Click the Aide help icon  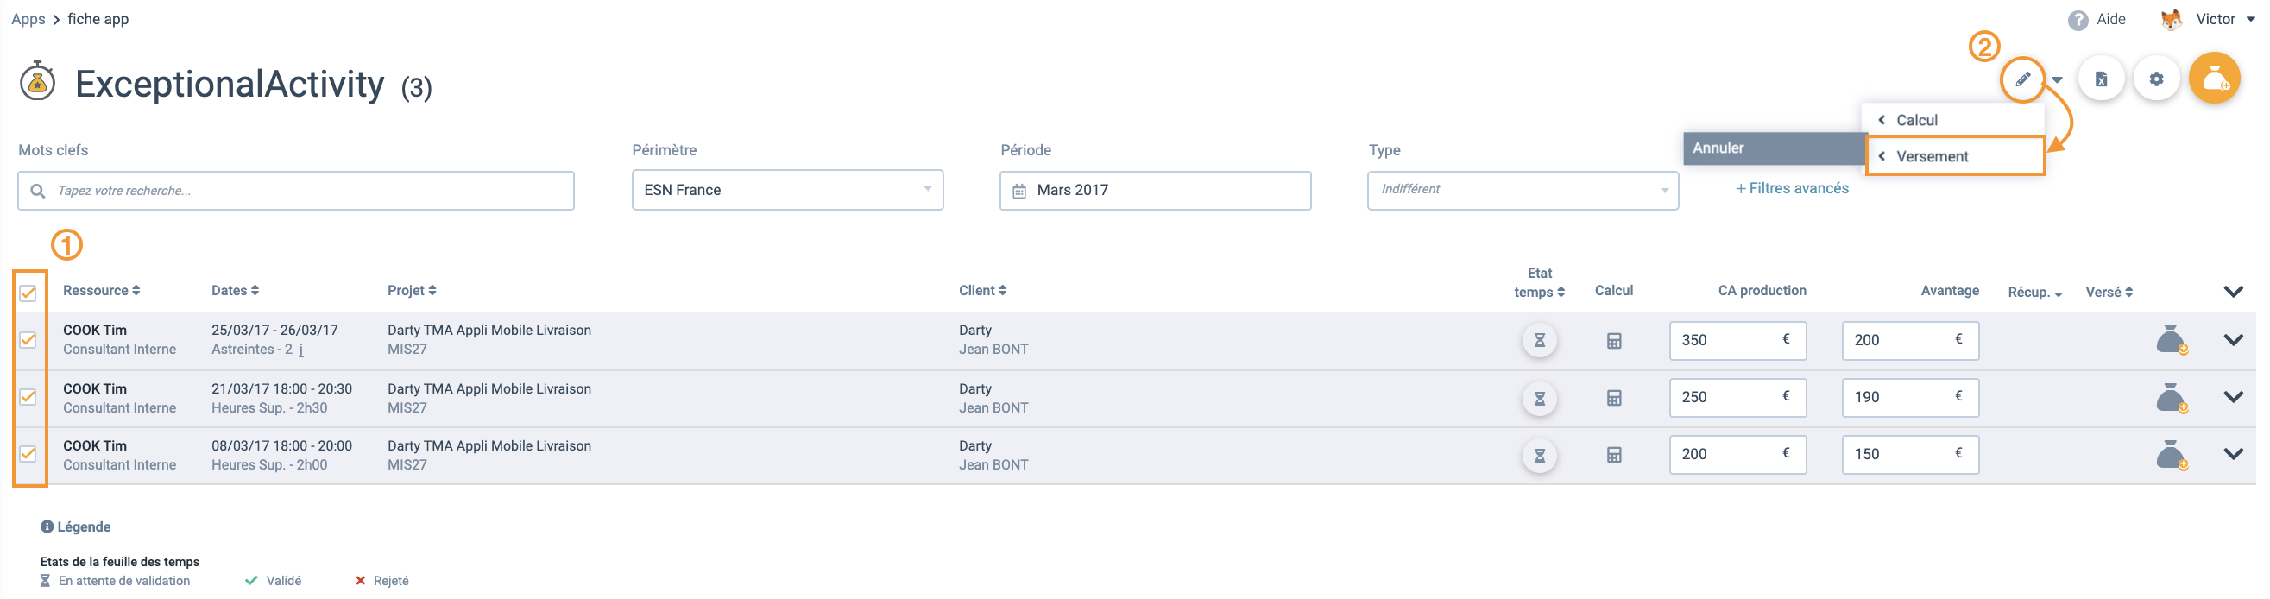click(2077, 19)
